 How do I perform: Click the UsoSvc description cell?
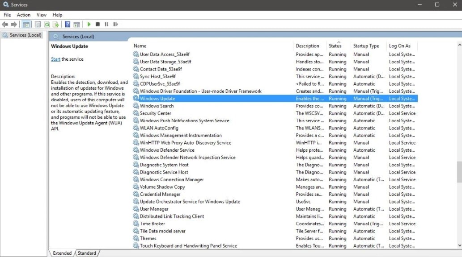point(303,201)
